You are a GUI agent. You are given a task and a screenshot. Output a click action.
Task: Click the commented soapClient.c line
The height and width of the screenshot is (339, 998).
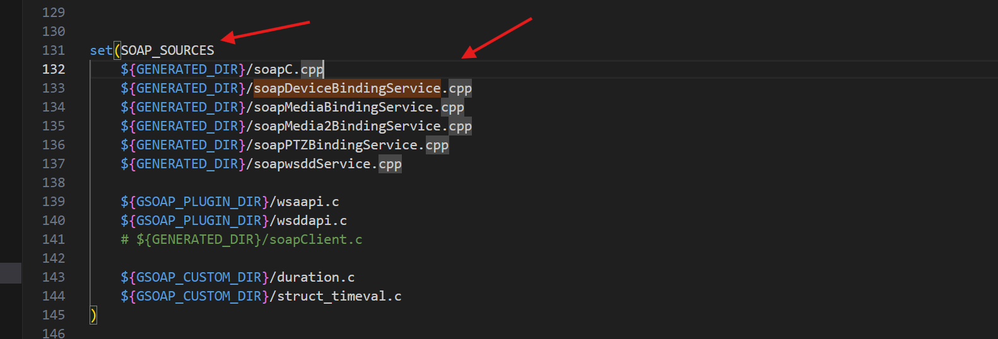[249, 239]
